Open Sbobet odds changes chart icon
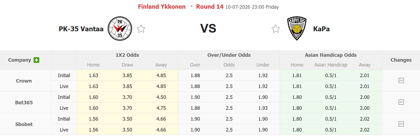This screenshot has width=420, height=138. point(401,124)
